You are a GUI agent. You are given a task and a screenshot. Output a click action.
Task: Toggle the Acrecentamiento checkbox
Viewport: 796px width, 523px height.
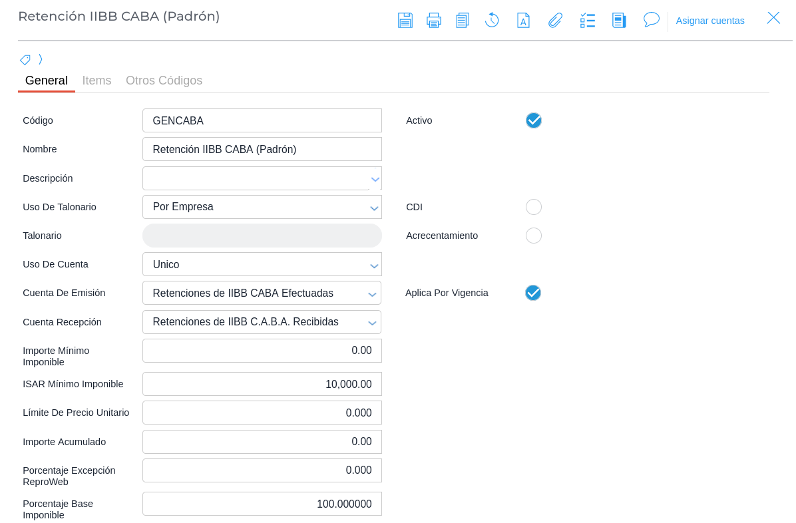pyautogui.click(x=533, y=236)
